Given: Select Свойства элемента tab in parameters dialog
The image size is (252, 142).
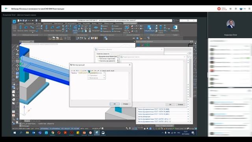Looking at the screenshot, I should click(x=103, y=54).
